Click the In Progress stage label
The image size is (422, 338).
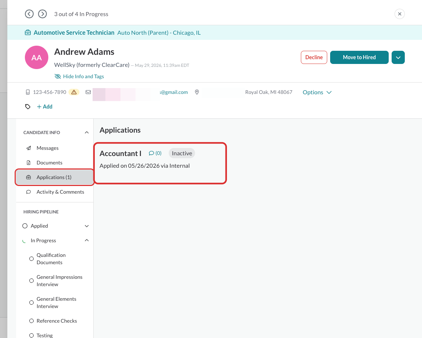pos(43,241)
